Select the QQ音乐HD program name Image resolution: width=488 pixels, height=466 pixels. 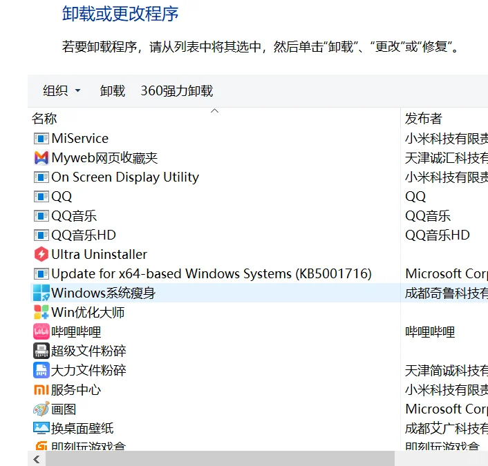pyautogui.click(x=84, y=235)
